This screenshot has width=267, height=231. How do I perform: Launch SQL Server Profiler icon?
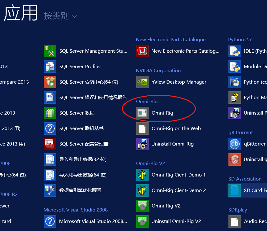point(50,67)
